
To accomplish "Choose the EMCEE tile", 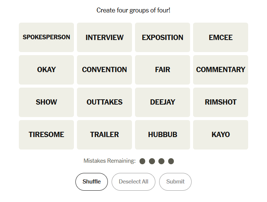I will 221,37.
